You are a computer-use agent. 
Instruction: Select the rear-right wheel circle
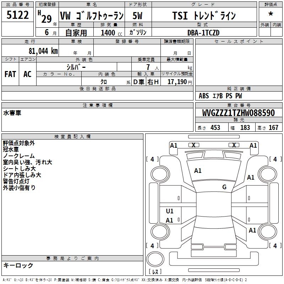[x=268, y=231]
